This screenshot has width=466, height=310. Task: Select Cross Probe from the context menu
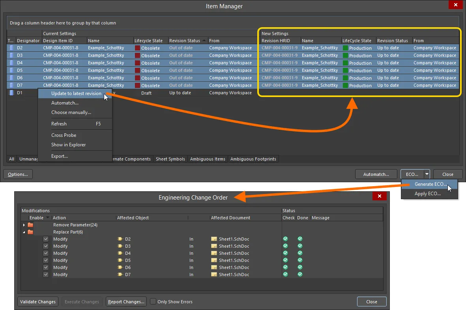pyautogui.click(x=75, y=135)
